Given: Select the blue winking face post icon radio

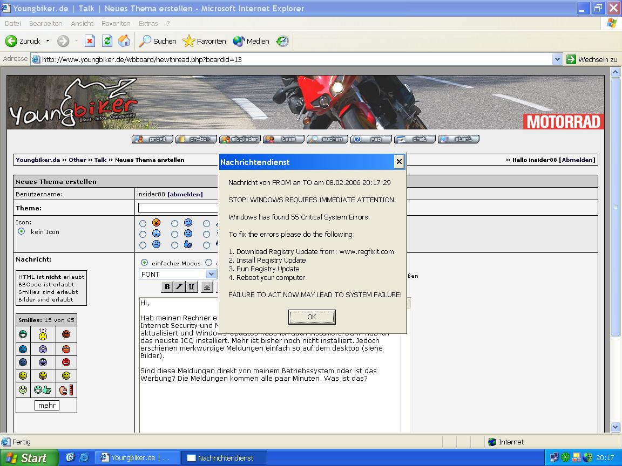Looking at the screenshot, I should pyautogui.click(x=174, y=223).
